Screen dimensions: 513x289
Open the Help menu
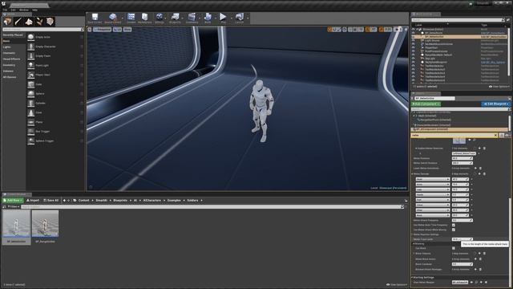[x=34, y=10]
